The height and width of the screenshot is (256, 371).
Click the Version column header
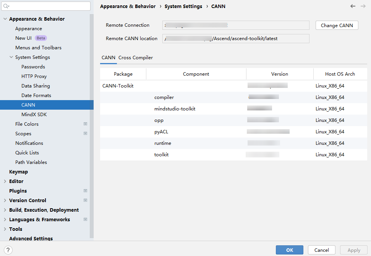point(280,74)
